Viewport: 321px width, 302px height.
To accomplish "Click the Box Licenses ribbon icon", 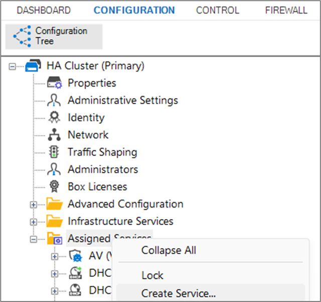I will (x=54, y=187).
